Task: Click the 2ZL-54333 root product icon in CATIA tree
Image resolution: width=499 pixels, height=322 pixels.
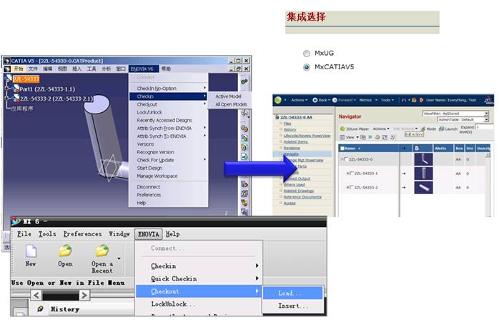Action: (x=9, y=79)
